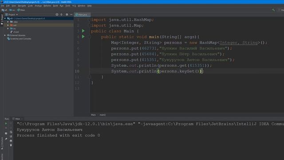Click v5 in the navigation bar
The image size is (284, 160).
4,10
